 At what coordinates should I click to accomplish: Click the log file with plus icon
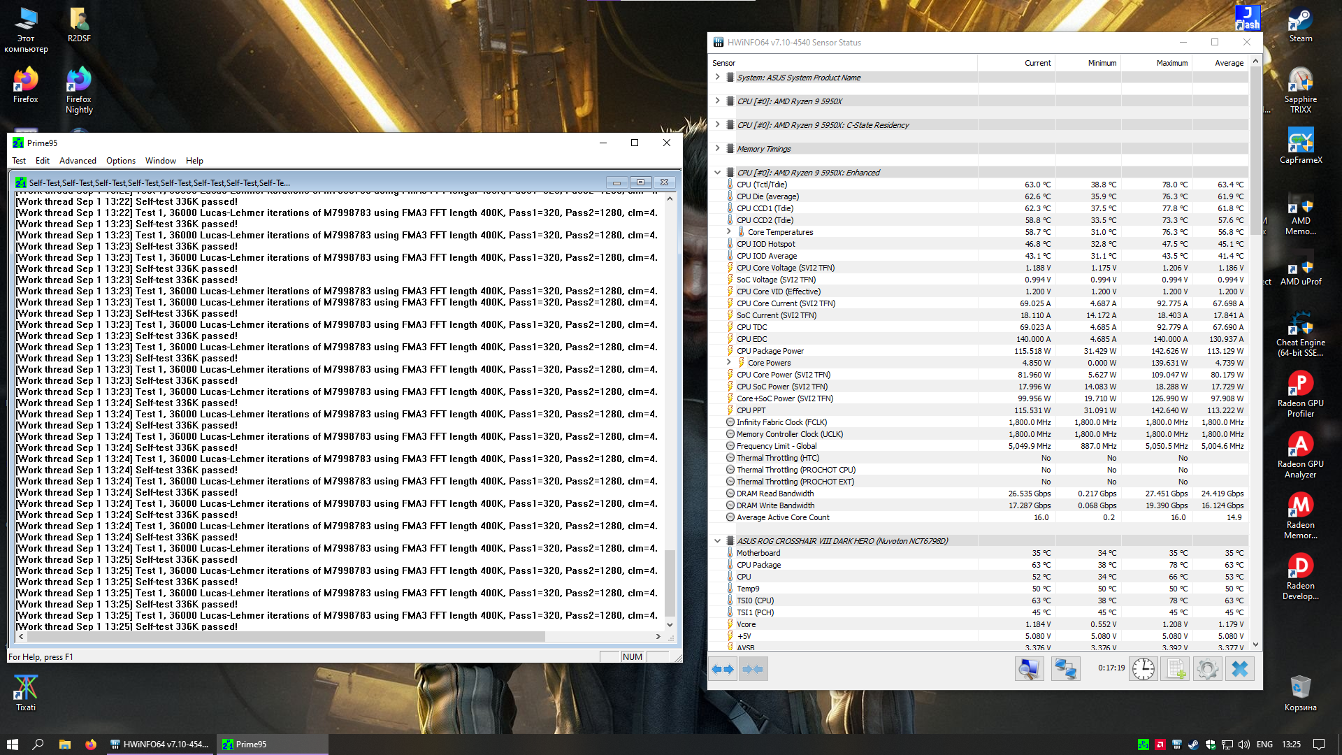click(x=1175, y=669)
